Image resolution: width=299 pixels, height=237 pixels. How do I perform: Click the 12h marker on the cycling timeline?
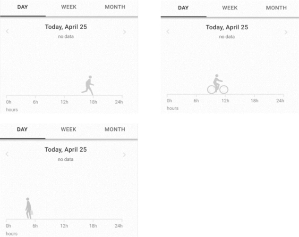tap(225, 101)
